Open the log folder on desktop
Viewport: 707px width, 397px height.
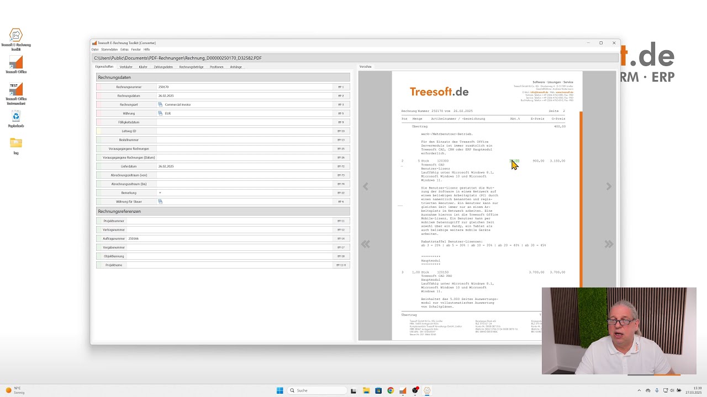(16, 146)
